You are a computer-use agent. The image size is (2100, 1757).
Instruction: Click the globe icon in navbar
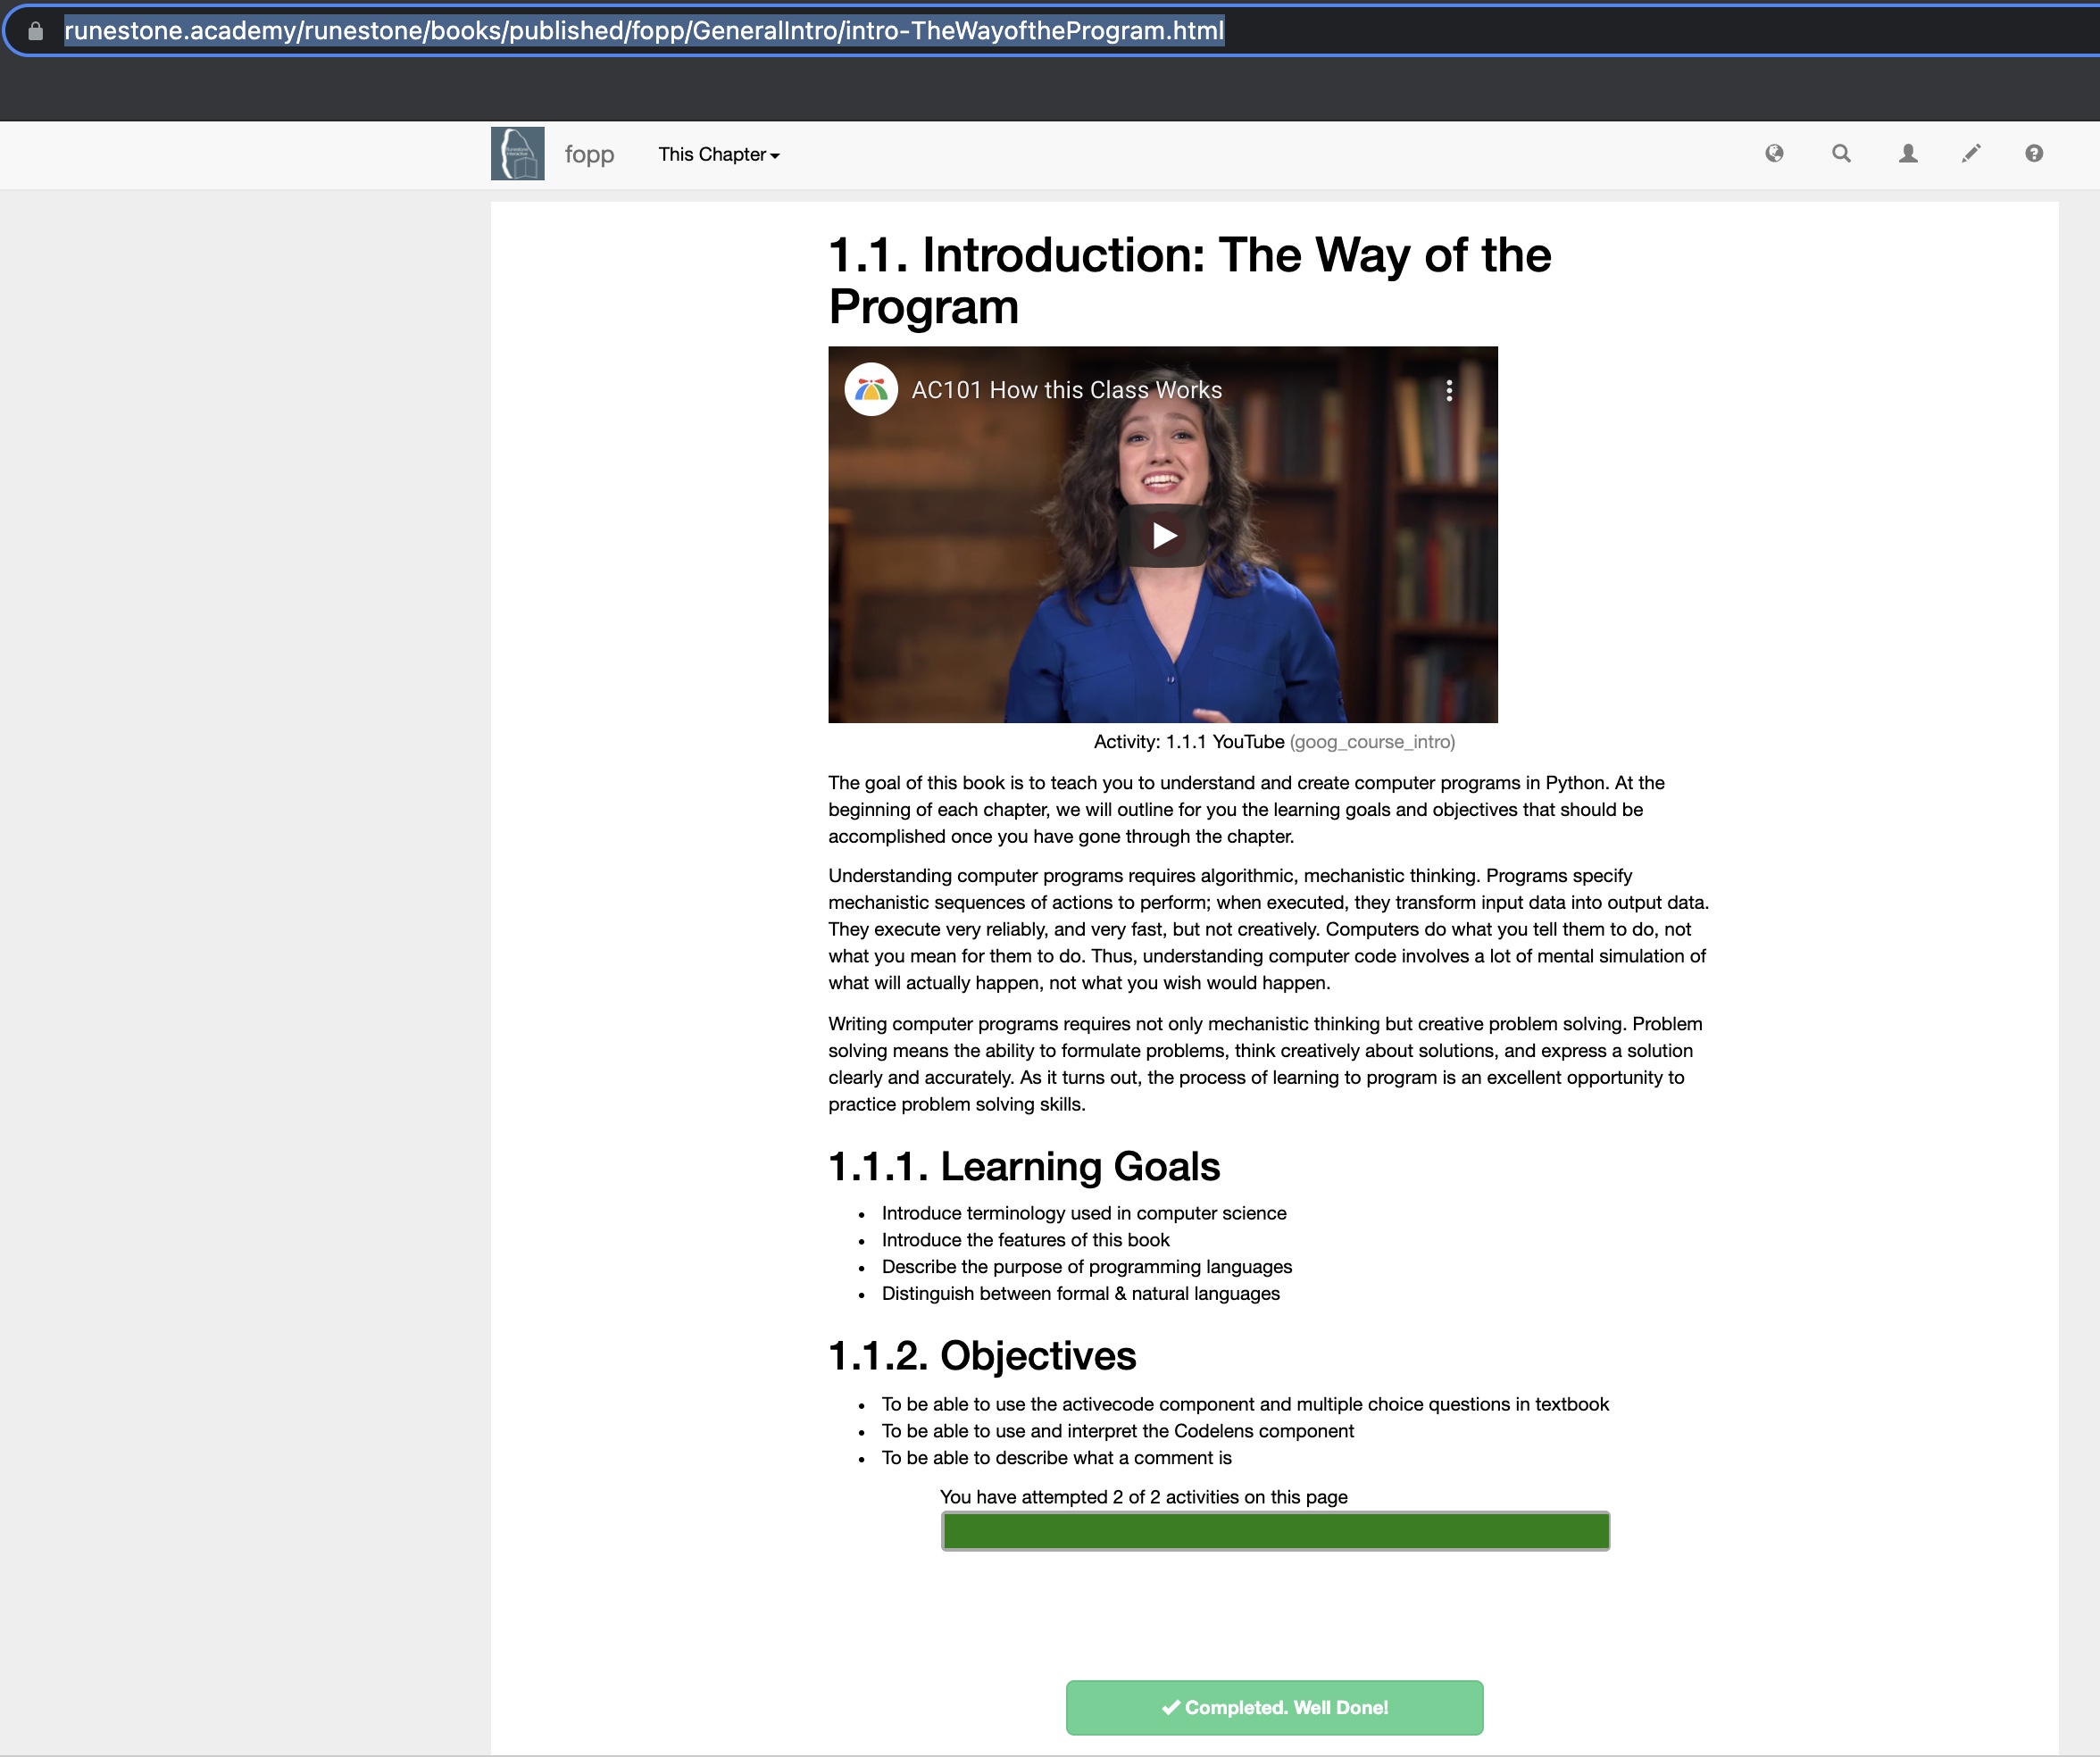pos(1774,154)
